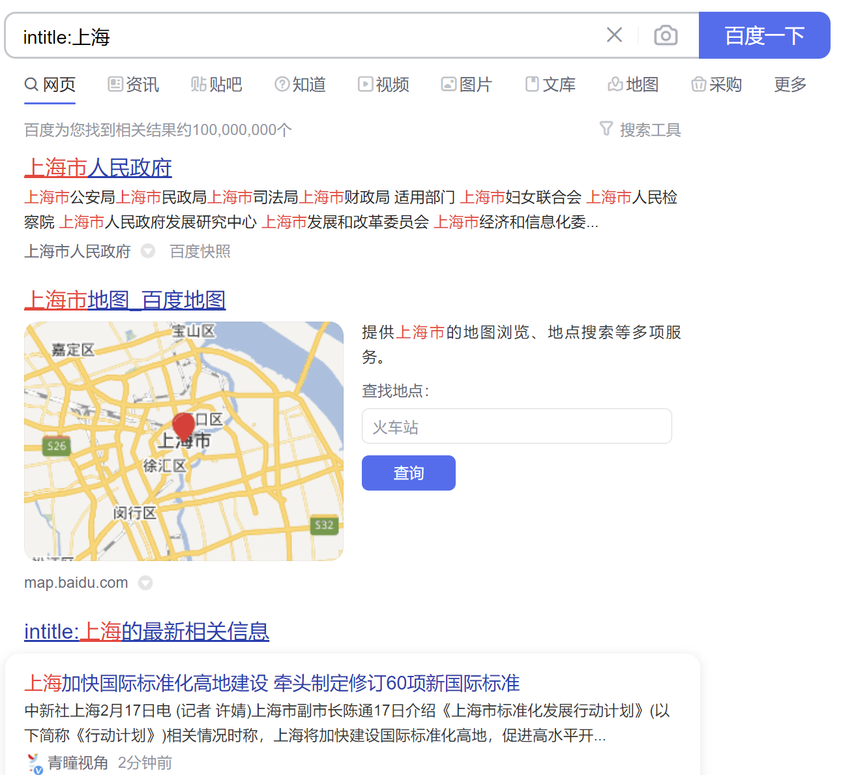The image size is (841, 775).
Task: Click the 查询 button
Action: 409,473
